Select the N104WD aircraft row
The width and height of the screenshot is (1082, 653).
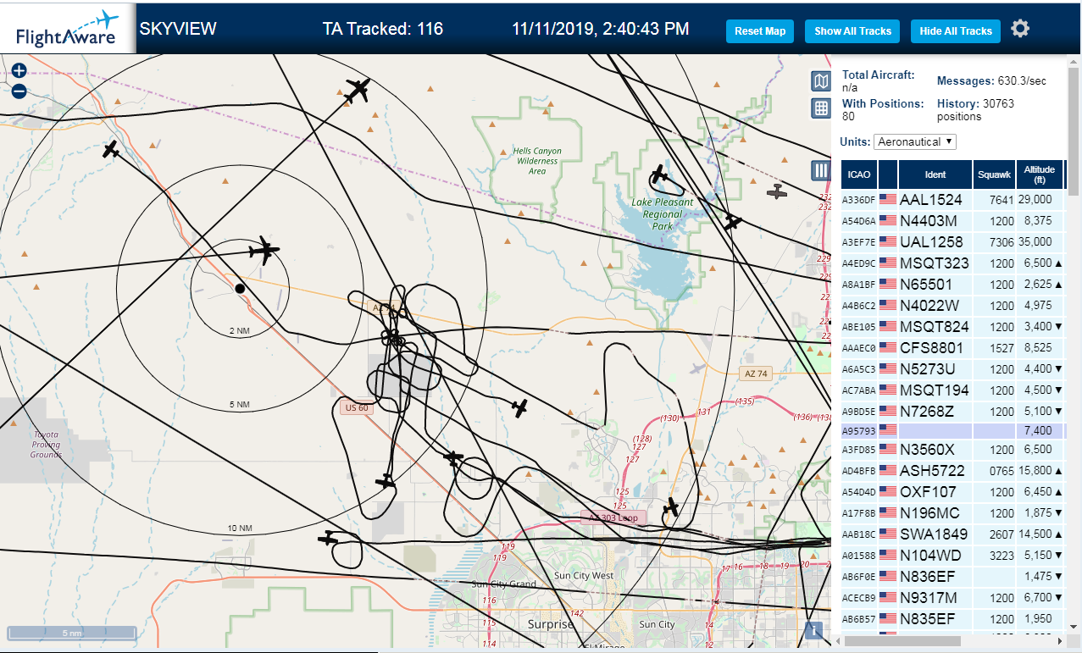coord(953,555)
